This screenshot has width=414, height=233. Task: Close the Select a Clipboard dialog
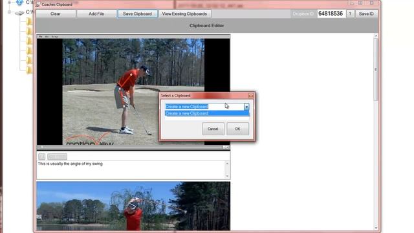[x=251, y=96]
